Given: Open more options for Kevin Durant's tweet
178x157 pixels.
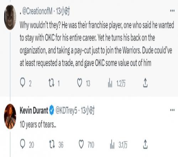Looking at the screenshot, I should pos(172,110).
